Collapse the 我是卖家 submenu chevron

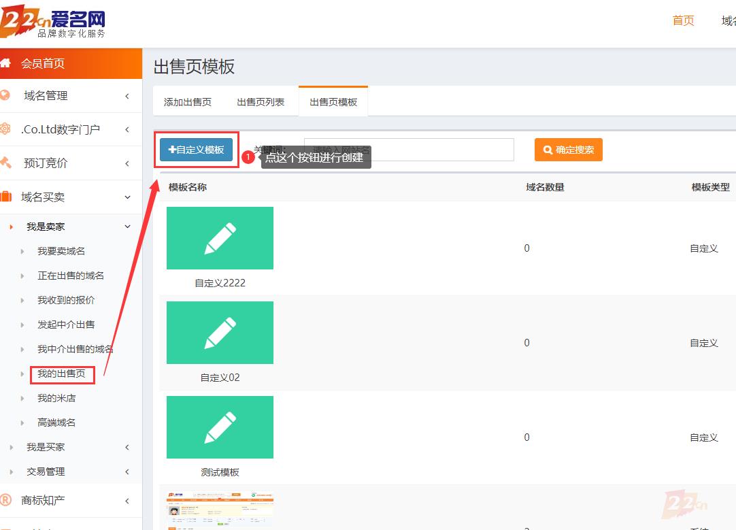(128, 227)
